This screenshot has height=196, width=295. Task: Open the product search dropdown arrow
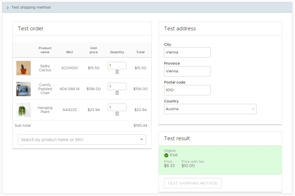pos(141,140)
